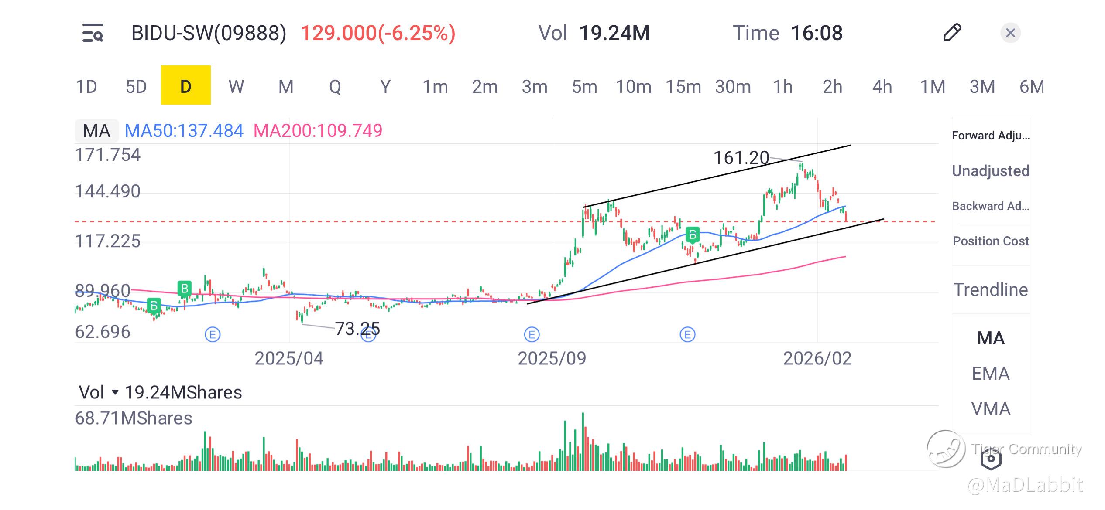Select the EMA indicator option
1105x510 pixels.
pyautogui.click(x=991, y=374)
